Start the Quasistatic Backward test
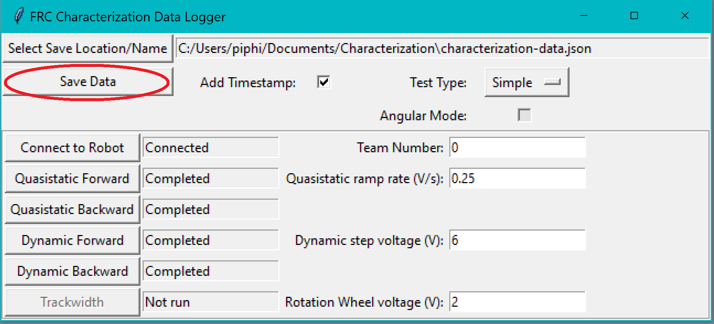 [x=72, y=210]
